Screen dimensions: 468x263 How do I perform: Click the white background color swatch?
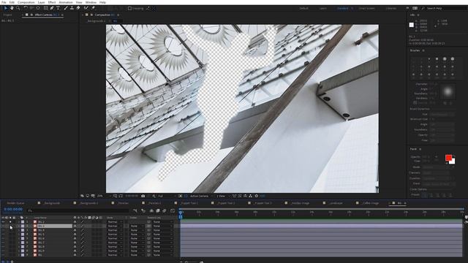pos(453,161)
